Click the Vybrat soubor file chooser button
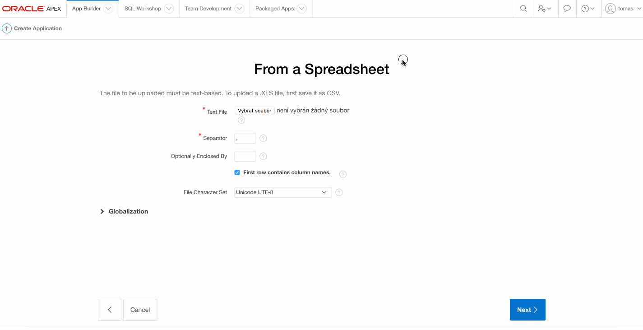Viewport: 643px width, 330px height. click(x=254, y=111)
